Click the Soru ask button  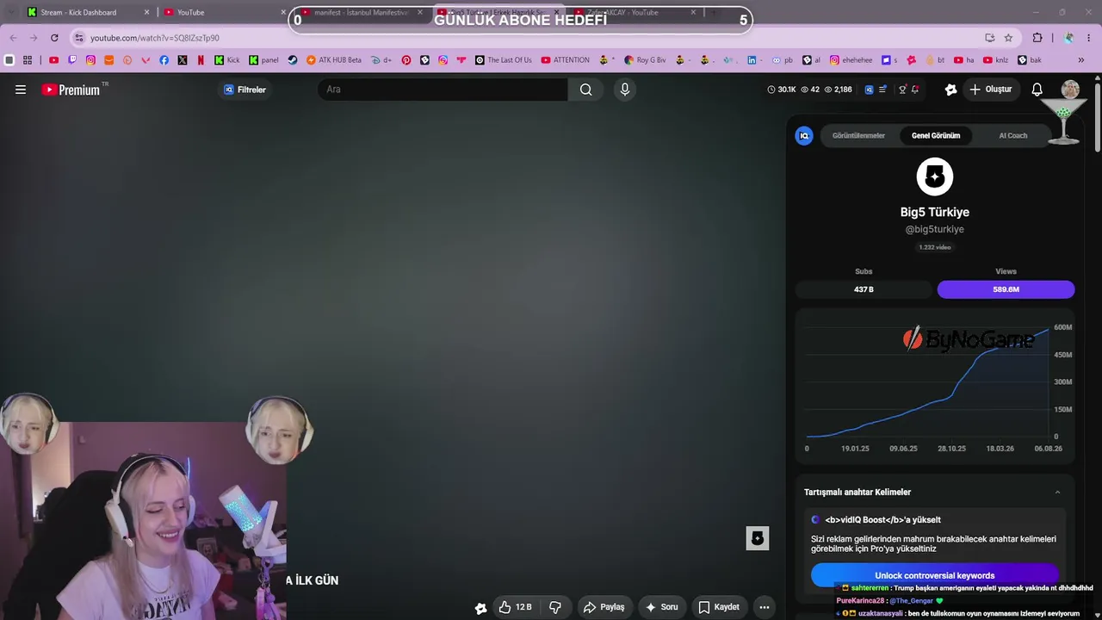(x=661, y=607)
